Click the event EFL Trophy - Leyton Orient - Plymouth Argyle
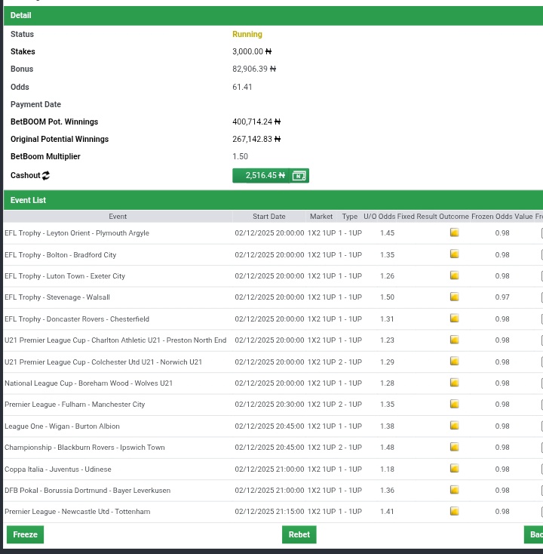The image size is (543, 554). [77, 233]
